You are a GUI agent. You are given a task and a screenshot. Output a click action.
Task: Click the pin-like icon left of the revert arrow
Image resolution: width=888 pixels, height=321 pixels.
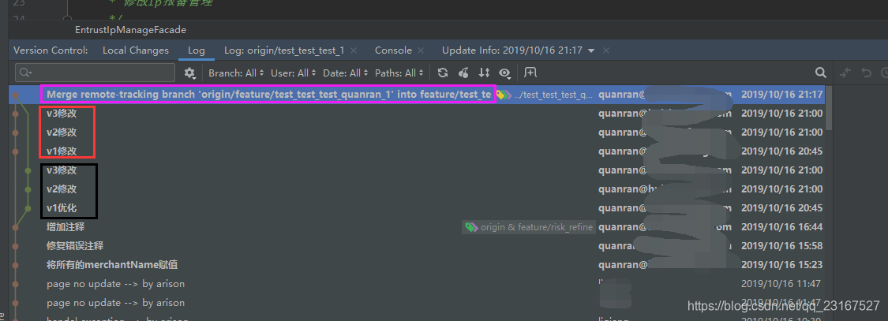pos(845,73)
